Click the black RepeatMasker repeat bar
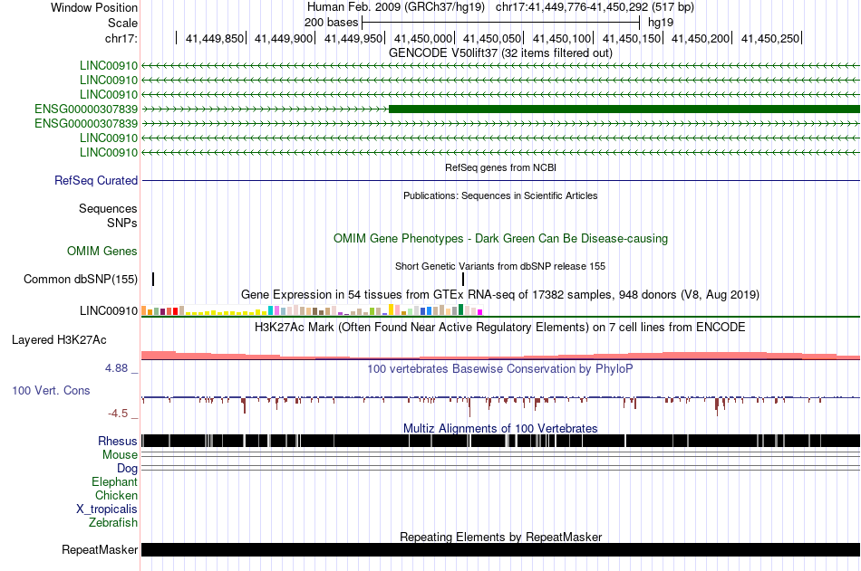The image size is (861, 571). click(501, 549)
